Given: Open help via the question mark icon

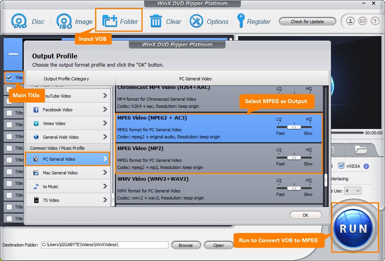Looking at the screenshot, I should click(x=375, y=21).
